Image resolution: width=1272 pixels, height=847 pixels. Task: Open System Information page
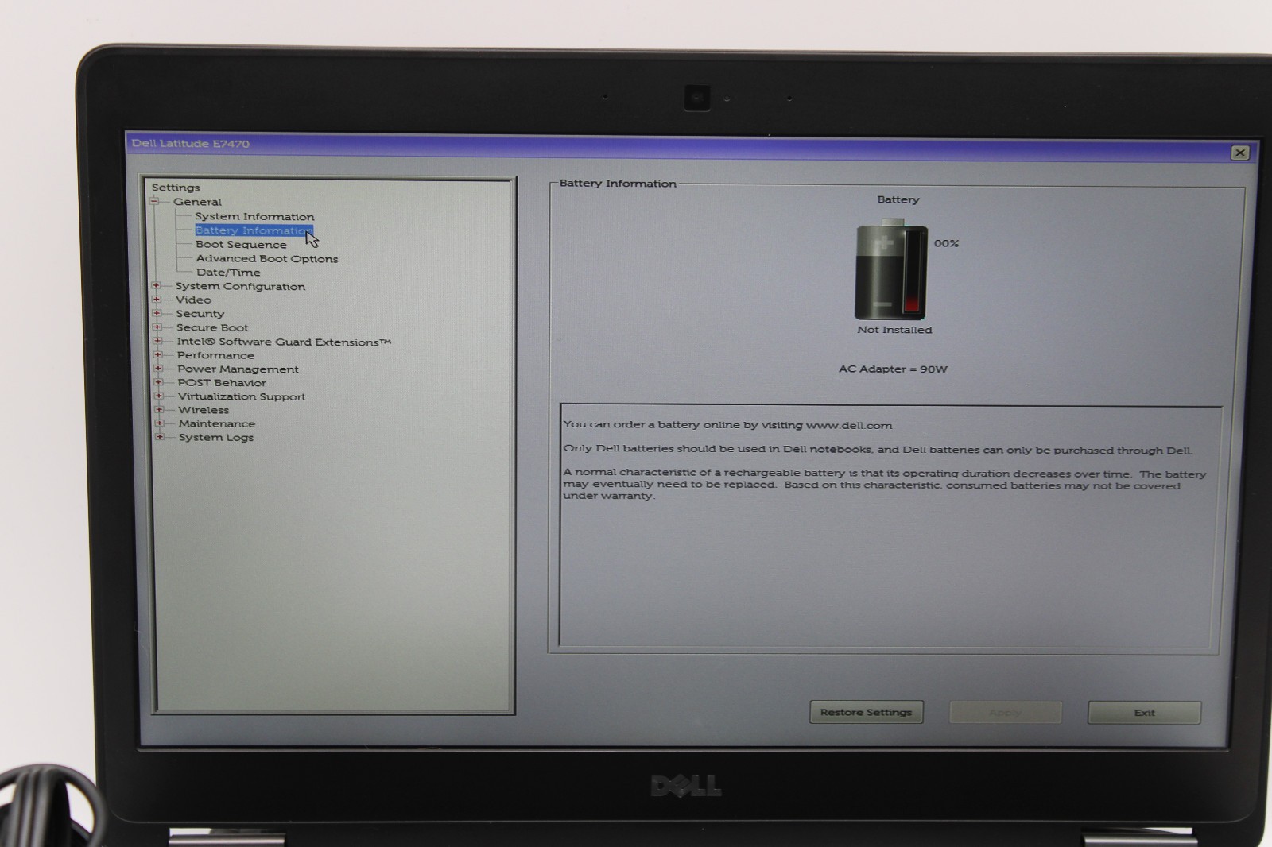[x=254, y=216]
